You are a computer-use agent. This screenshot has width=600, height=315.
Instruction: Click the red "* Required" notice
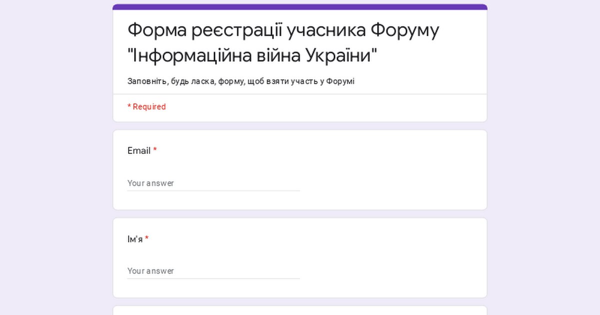coord(146,106)
